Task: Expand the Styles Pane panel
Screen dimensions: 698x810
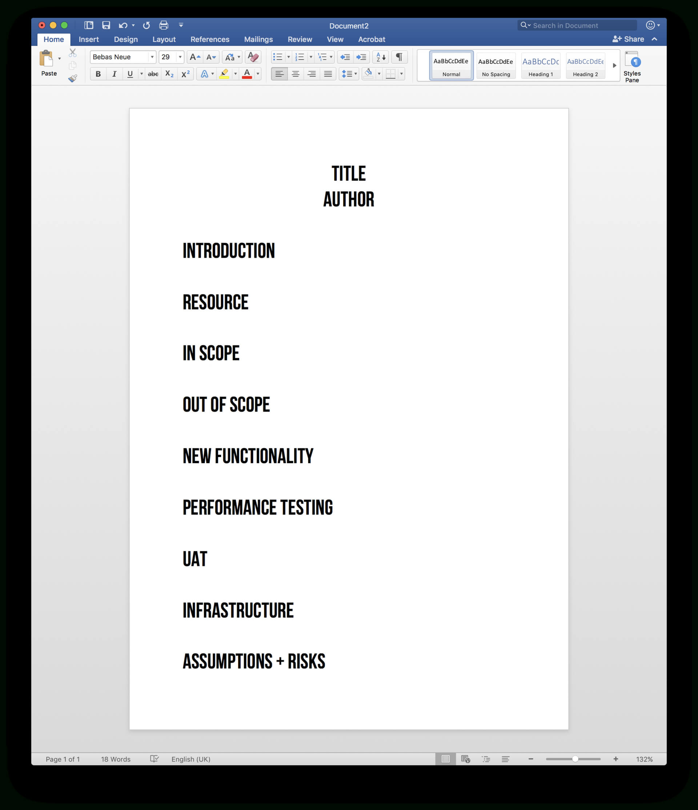Action: pyautogui.click(x=633, y=67)
